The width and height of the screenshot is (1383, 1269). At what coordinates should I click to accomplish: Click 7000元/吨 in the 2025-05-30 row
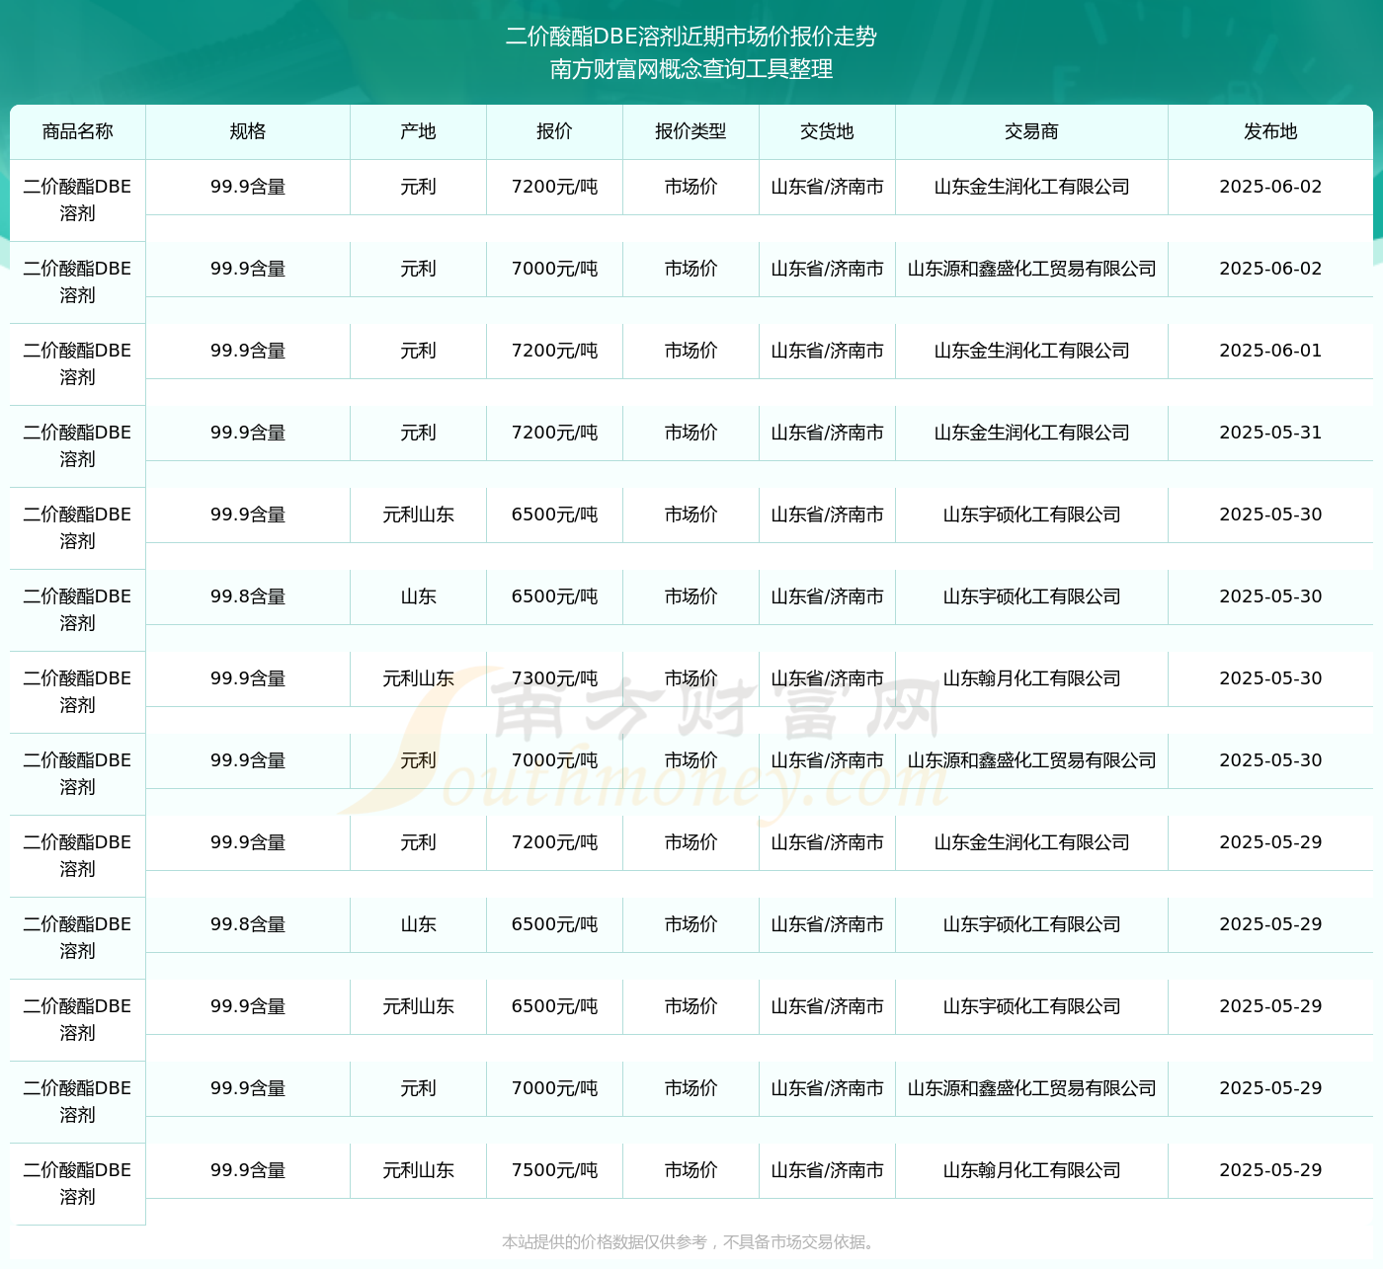tap(554, 760)
